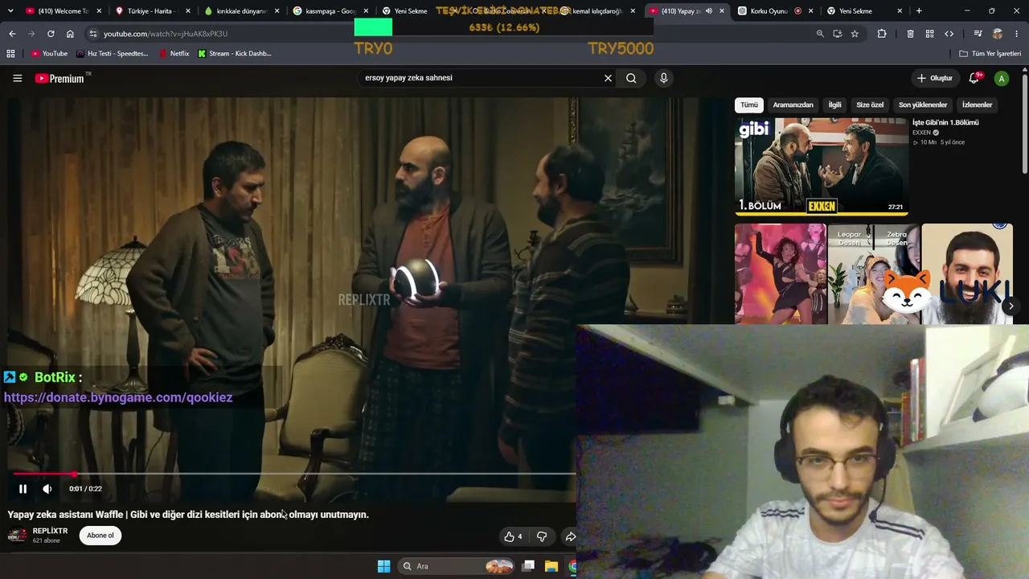Open YouTube notifications bell
Viewport: 1029px width, 579px height.
(974, 78)
